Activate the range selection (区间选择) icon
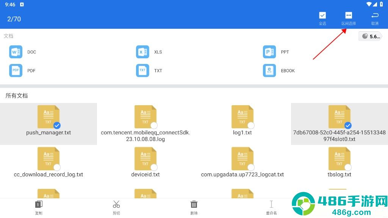Image resolution: width=388 pixels, height=218 pixels. [349, 16]
